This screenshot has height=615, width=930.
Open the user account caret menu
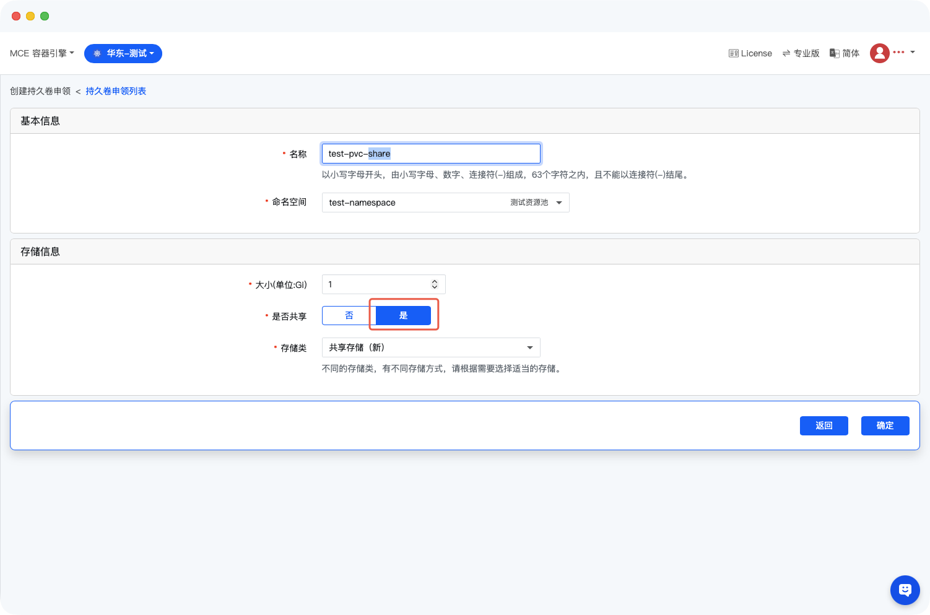[913, 53]
